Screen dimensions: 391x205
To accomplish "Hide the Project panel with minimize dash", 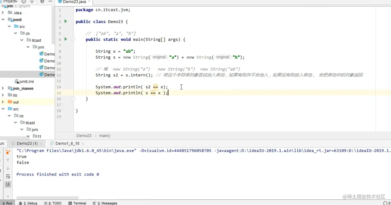I will tap(50, 1).
